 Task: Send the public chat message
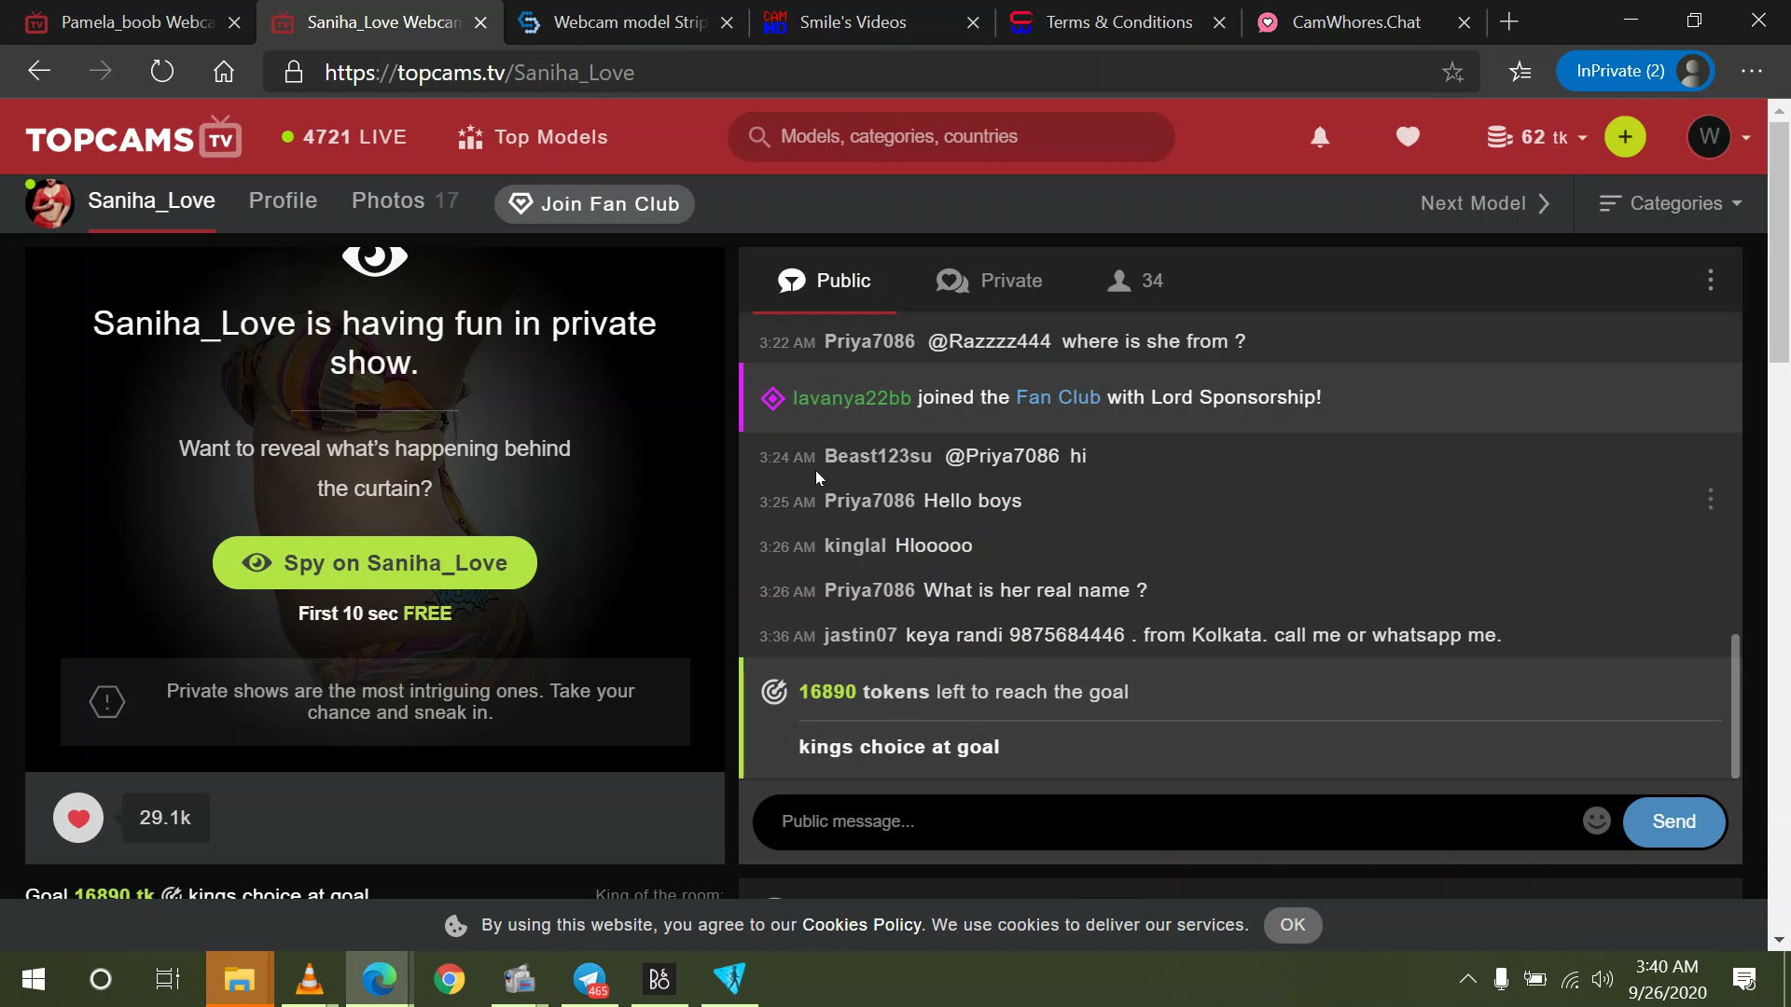point(1674,821)
